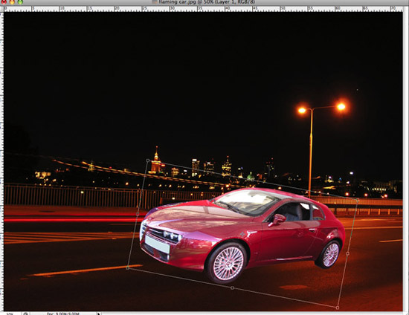This screenshot has height=315, width=409.
Task: Click the transform center reference point on car
Action: 242,235
